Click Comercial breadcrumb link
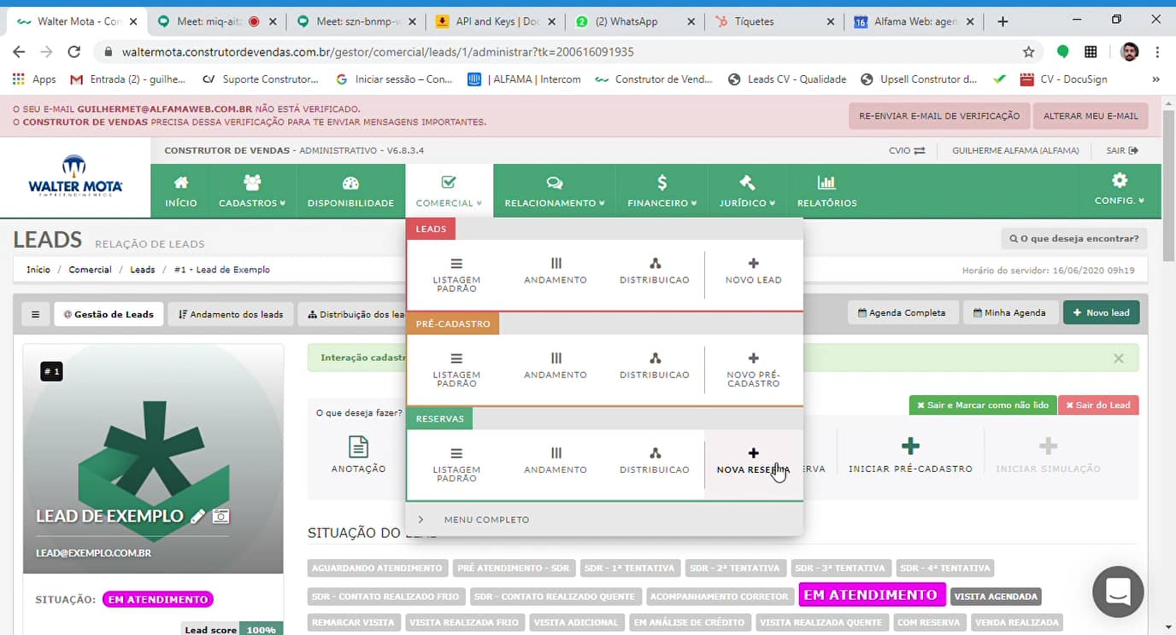1176x635 pixels. pos(90,270)
